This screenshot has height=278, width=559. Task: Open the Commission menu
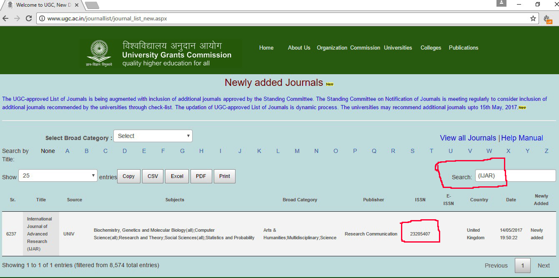[x=365, y=48]
